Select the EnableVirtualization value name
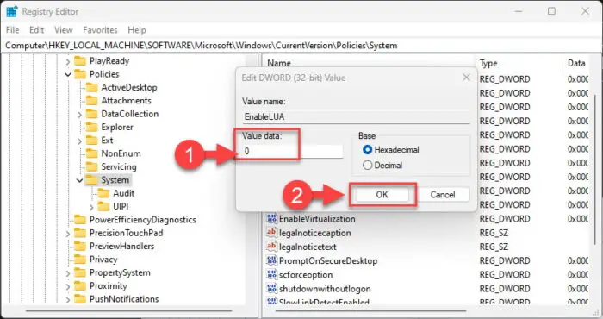This screenshot has height=319, width=603. 317,219
